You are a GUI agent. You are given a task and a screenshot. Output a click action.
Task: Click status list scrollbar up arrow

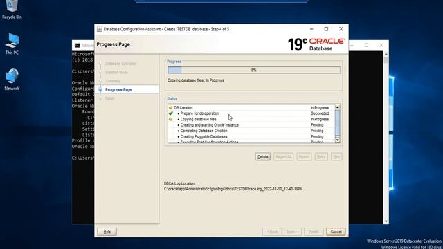tap(337, 107)
